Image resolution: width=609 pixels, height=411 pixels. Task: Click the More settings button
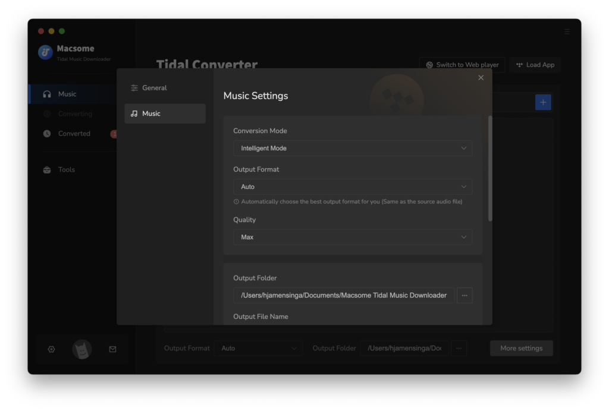tap(521, 348)
